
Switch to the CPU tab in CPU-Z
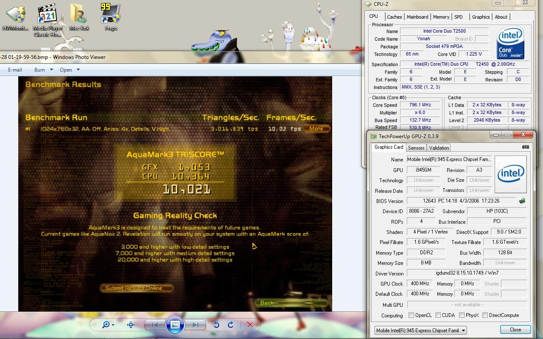pyautogui.click(x=373, y=17)
